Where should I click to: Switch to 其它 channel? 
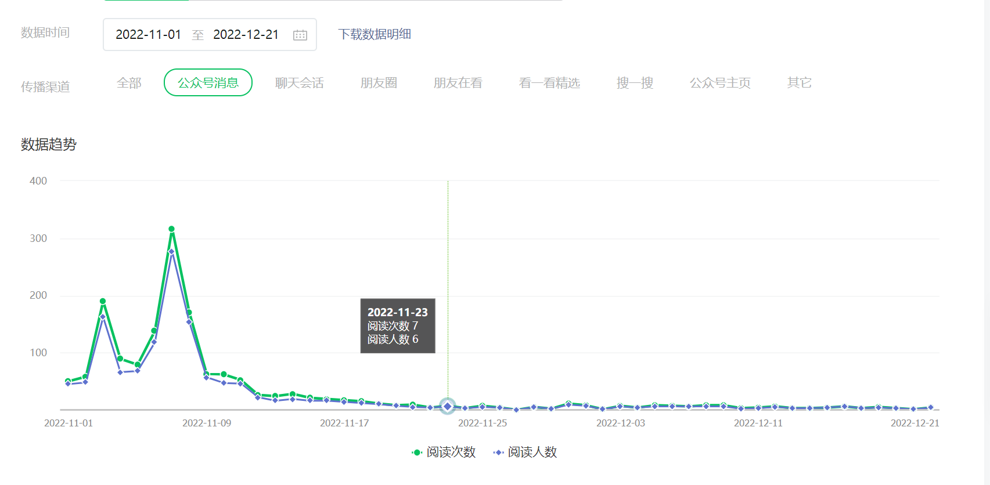(x=800, y=83)
